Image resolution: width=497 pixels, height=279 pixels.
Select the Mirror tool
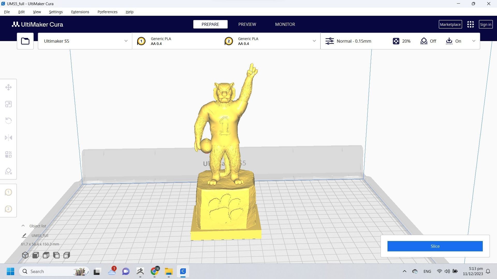(x=8, y=138)
